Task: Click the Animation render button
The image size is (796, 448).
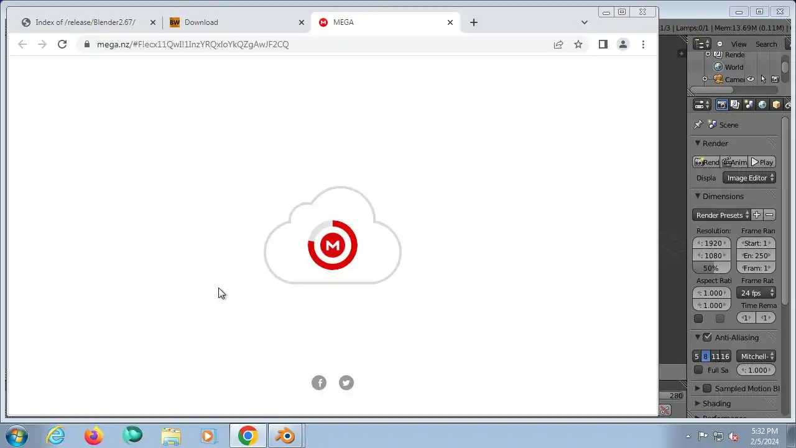Action: click(x=734, y=162)
